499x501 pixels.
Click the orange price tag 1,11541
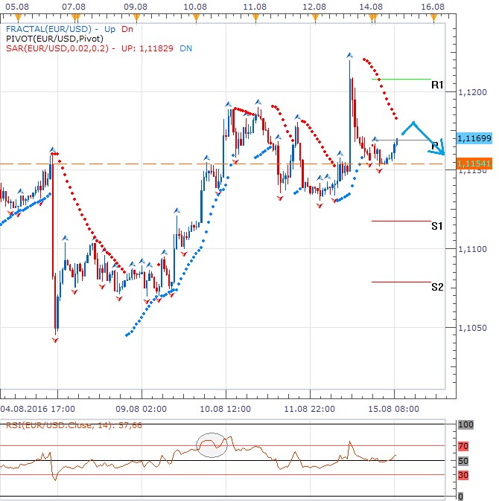click(x=473, y=163)
